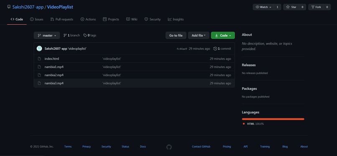
Task: Click the Sakshi2607-app avatar in commit row
Action: point(39,48)
